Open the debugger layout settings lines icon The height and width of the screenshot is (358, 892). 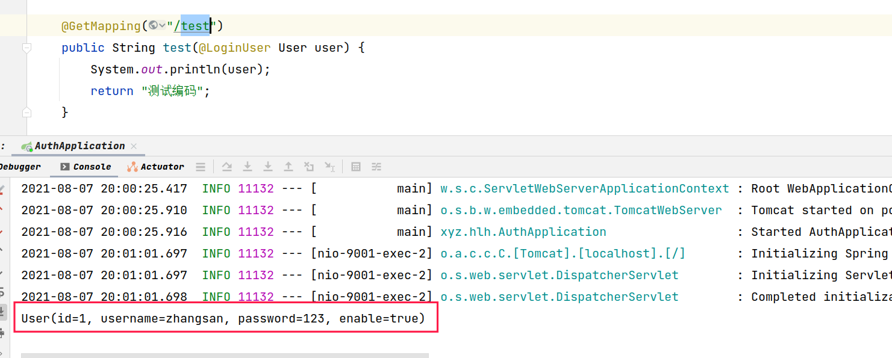click(x=201, y=167)
